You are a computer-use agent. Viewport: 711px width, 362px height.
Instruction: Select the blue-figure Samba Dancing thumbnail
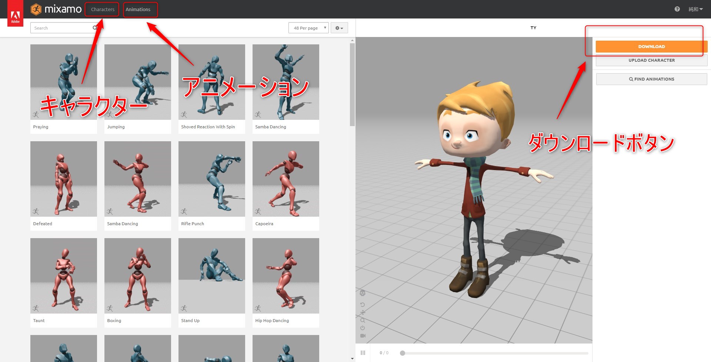286,82
